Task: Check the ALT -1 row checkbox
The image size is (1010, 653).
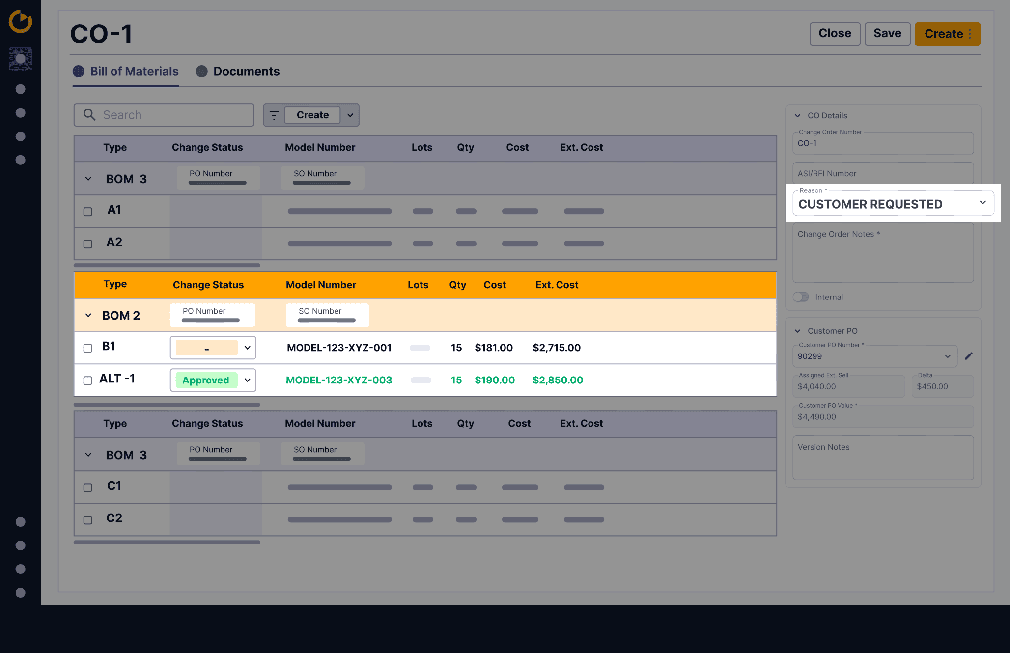Action: point(88,381)
